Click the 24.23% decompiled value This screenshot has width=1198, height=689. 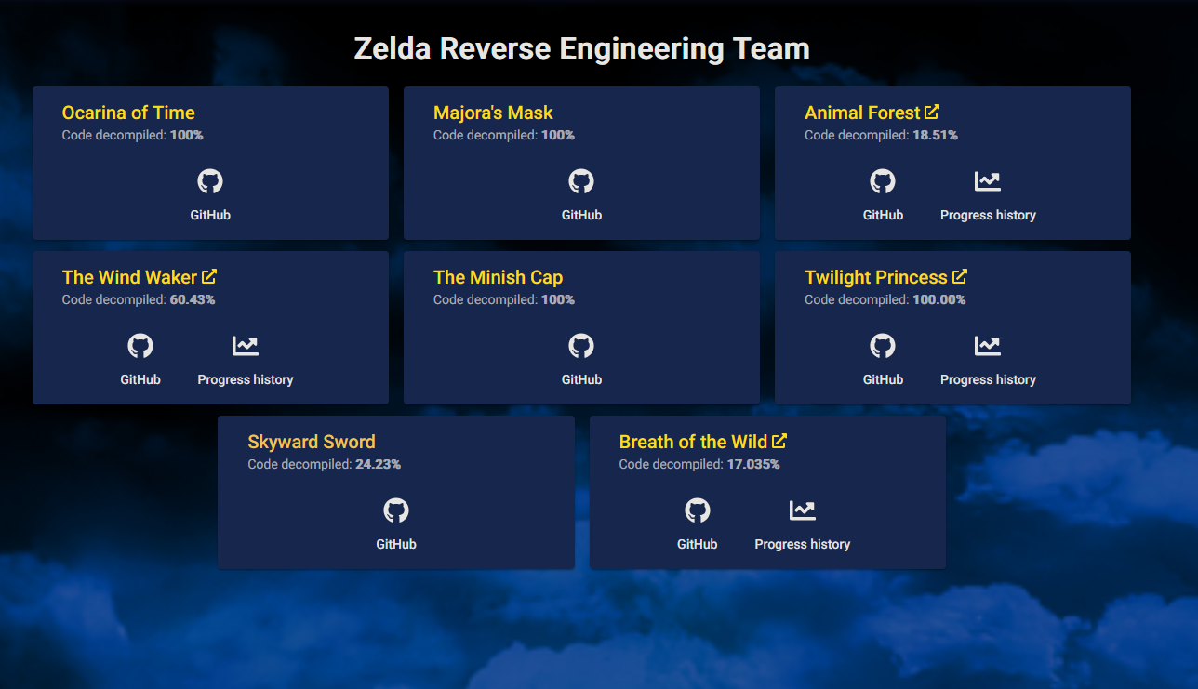pyautogui.click(x=378, y=464)
